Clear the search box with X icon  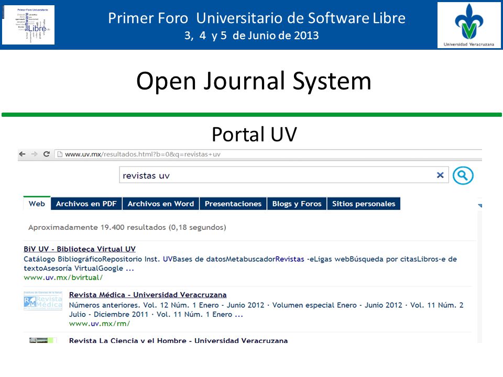(440, 175)
